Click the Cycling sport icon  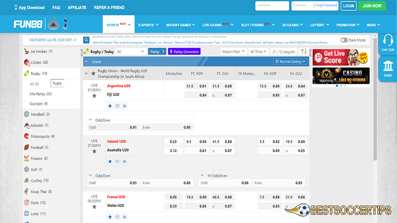tap(27, 180)
